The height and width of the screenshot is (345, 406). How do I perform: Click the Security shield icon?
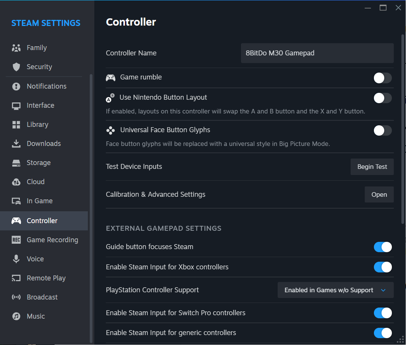point(16,67)
